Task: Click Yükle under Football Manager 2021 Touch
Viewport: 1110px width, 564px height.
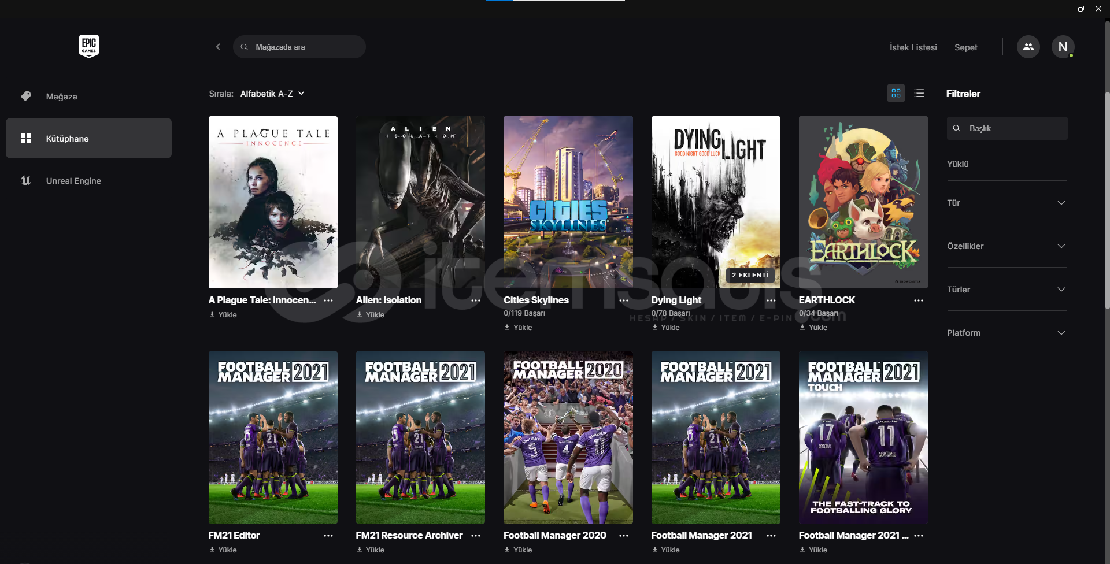Action: [x=813, y=550]
